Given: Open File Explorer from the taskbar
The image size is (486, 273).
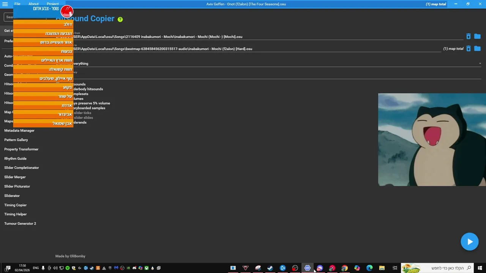Looking at the screenshot, I should tap(382, 268).
